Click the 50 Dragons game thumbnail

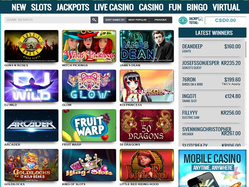coord(147,126)
